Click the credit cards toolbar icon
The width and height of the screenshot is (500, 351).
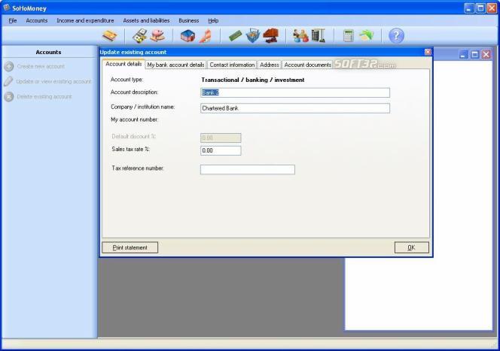point(110,35)
